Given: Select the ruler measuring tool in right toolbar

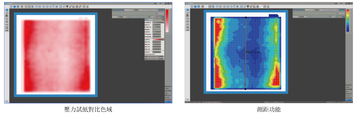Looking at the screenshot, I should tap(261, 7).
